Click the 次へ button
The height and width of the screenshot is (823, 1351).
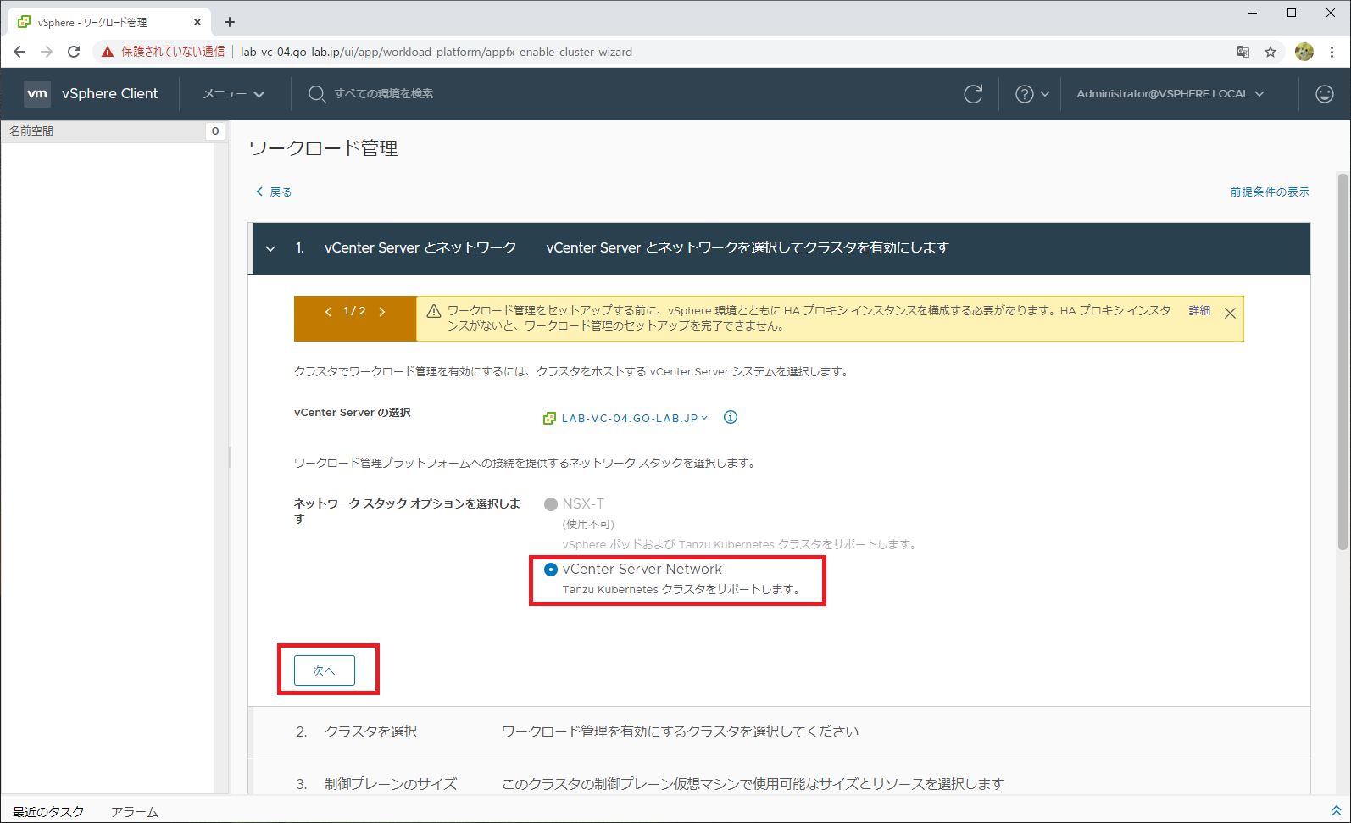tap(325, 670)
